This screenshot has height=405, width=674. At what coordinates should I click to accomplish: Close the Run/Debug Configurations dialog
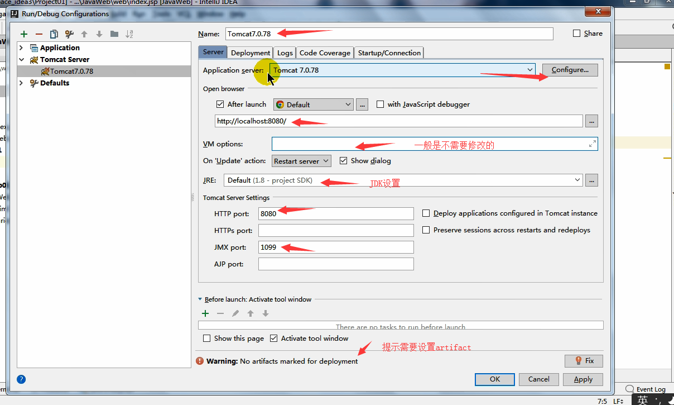598,11
